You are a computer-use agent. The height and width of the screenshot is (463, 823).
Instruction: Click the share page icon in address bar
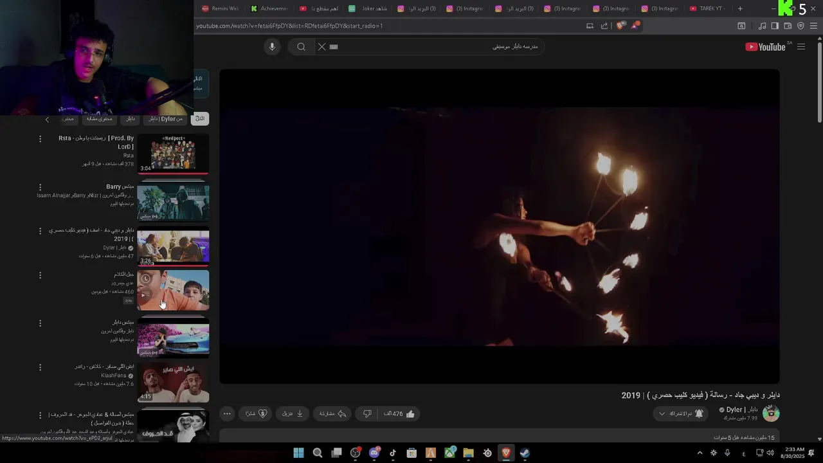(604, 26)
